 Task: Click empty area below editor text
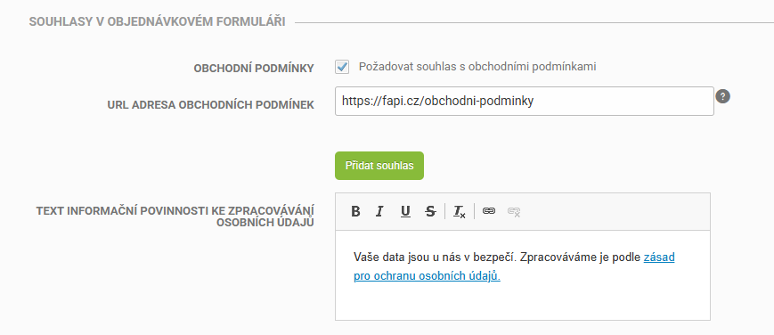(522, 301)
